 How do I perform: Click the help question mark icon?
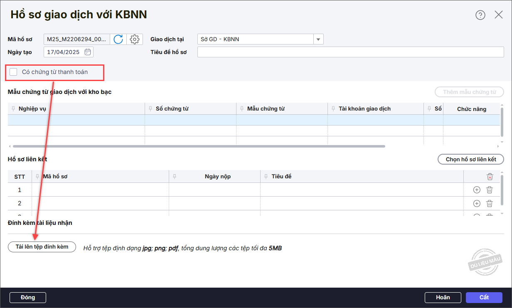480,15
